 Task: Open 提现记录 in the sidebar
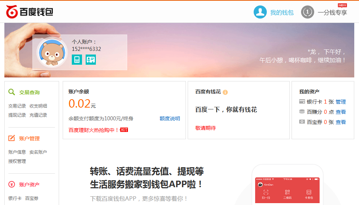click(17, 115)
